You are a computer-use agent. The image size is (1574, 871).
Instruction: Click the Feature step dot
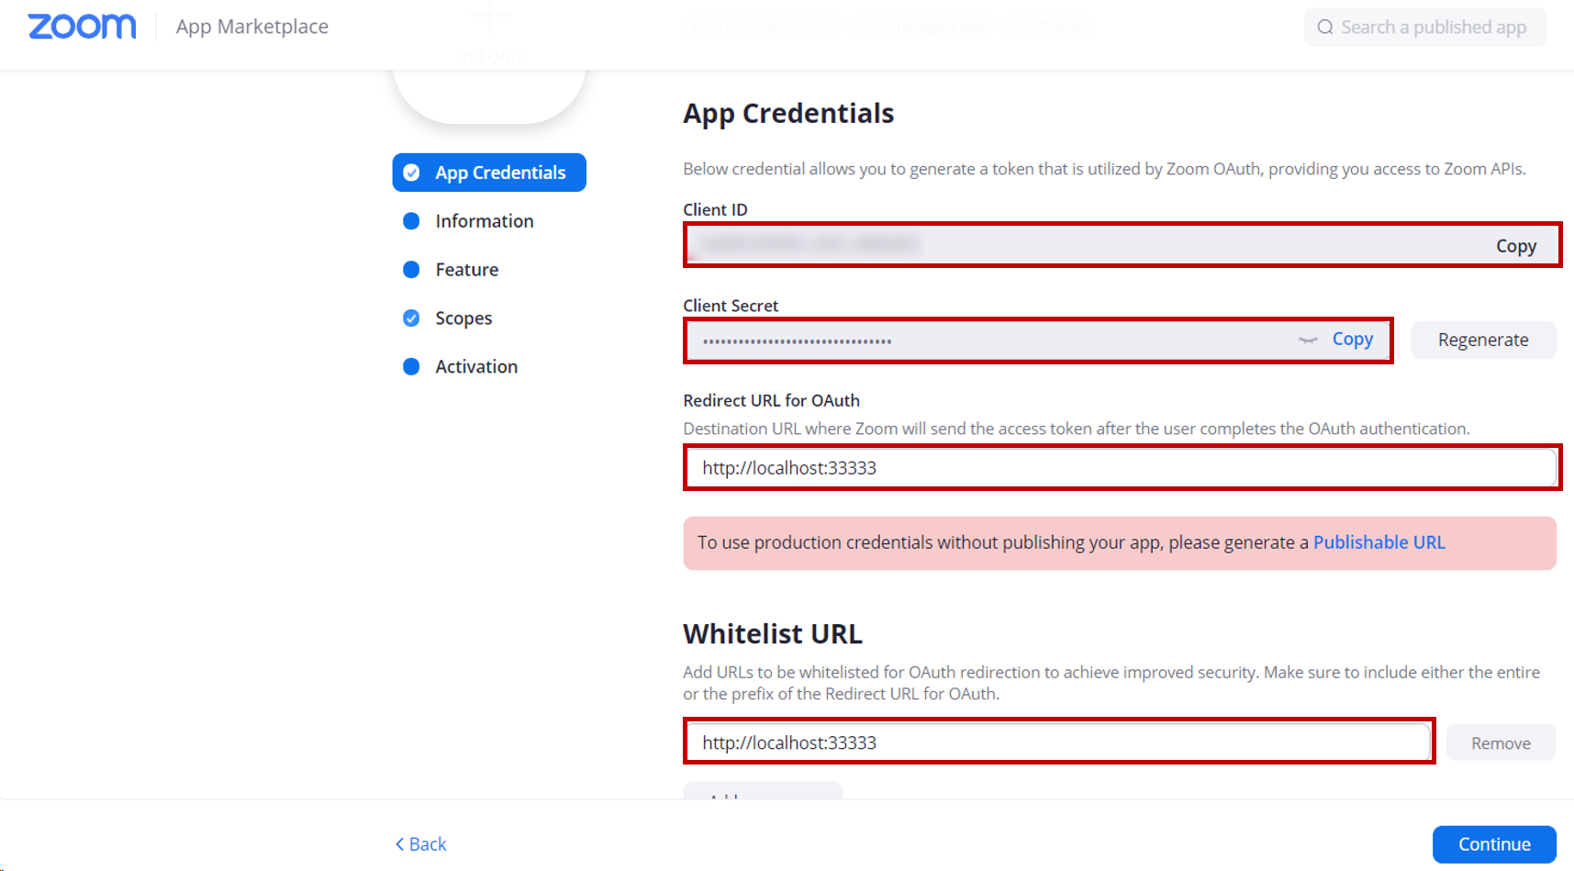click(x=411, y=270)
